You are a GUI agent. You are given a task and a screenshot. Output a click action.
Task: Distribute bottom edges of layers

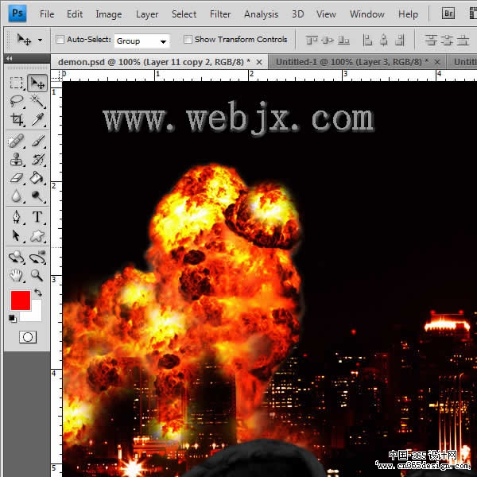click(x=463, y=40)
